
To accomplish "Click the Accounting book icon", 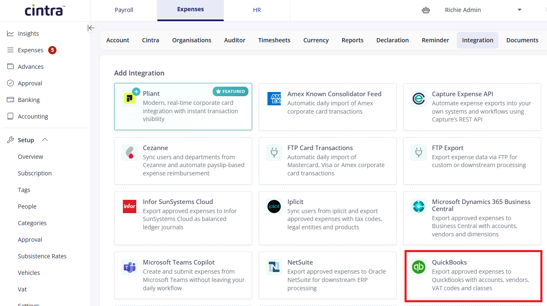I will point(10,116).
